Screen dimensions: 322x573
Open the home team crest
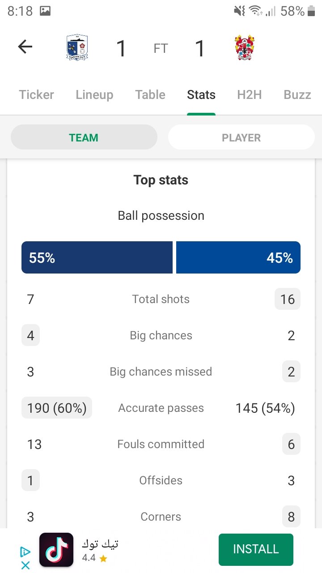click(x=77, y=47)
